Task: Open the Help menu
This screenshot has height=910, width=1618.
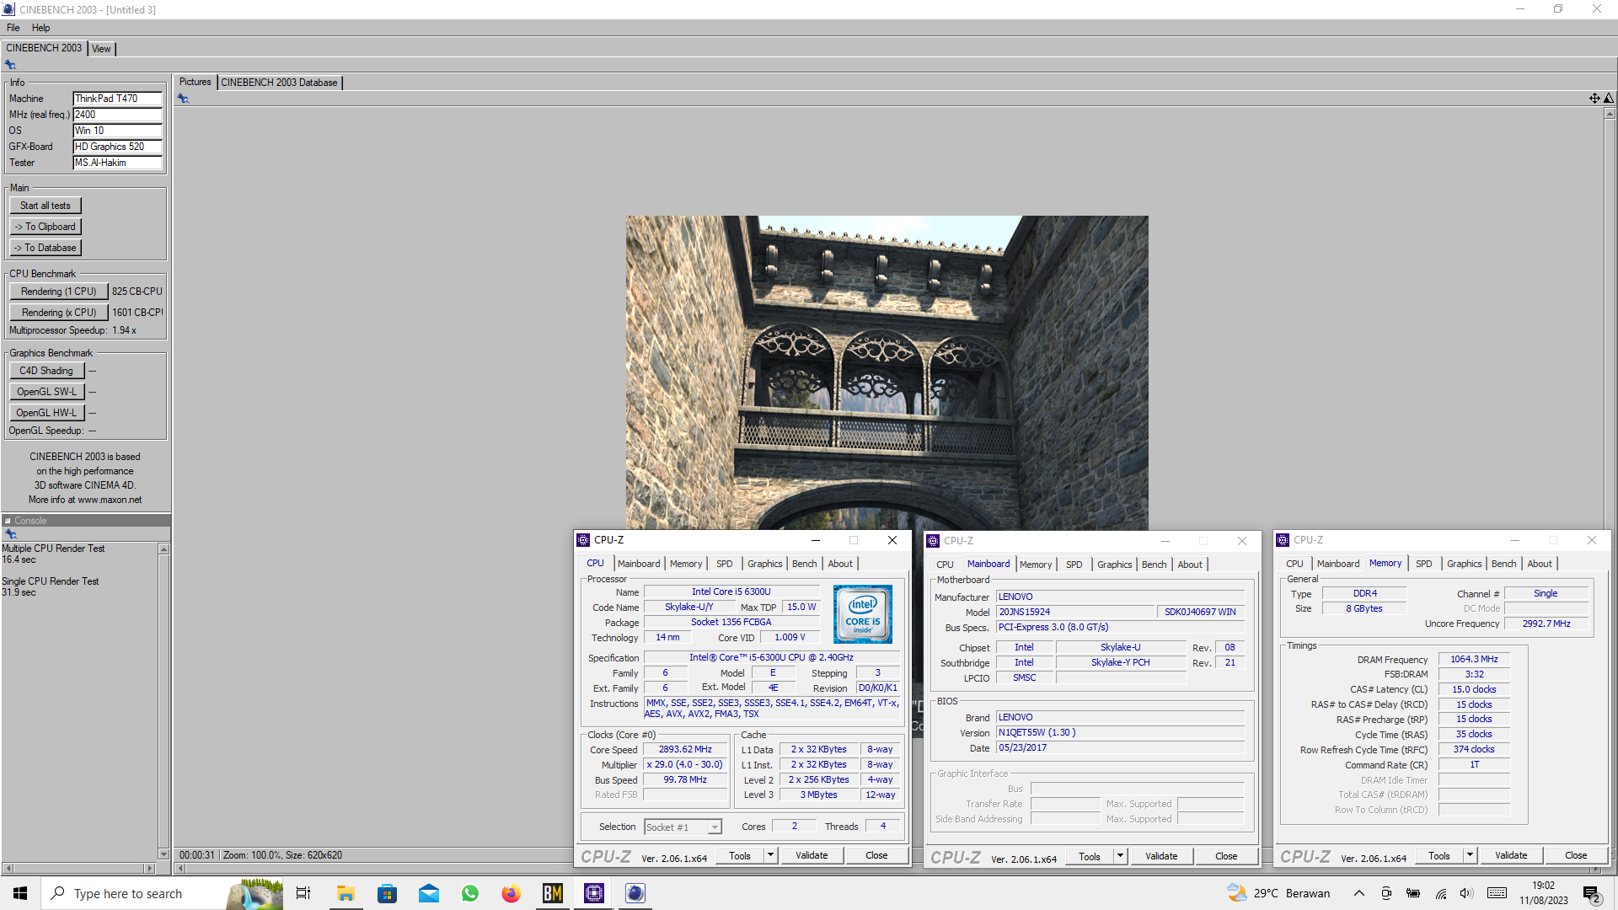Action: pyautogui.click(x=40, y=28)
